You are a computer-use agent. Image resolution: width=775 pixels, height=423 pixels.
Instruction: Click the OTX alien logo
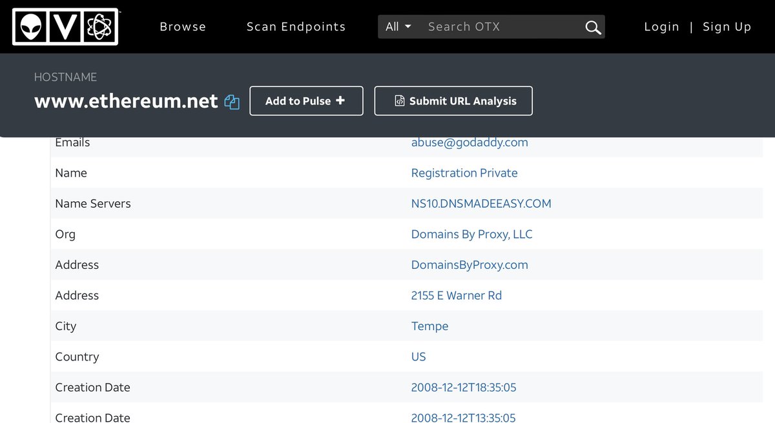pyautogui.click(x=65, y=26)
